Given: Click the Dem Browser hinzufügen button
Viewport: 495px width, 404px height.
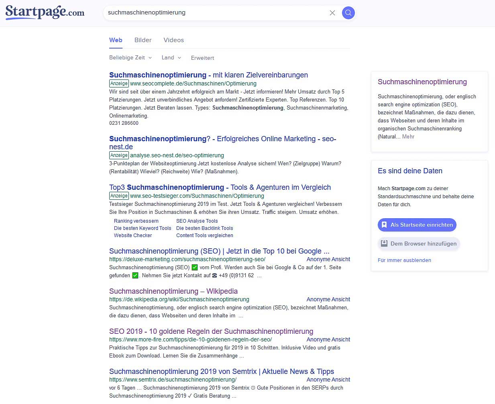Looking at the screenshot, I should [x=419, y=244].
